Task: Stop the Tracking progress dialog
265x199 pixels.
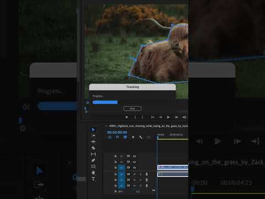Action: click(x=132, y=109)
